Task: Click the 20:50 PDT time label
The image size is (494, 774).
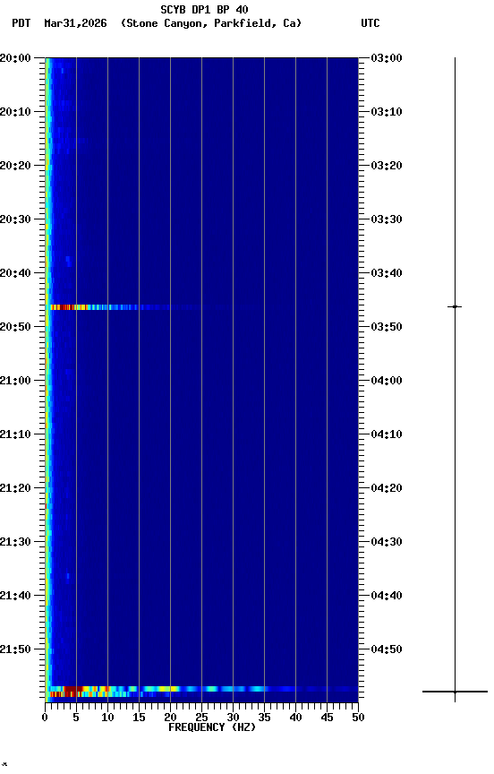Action: 15,327
